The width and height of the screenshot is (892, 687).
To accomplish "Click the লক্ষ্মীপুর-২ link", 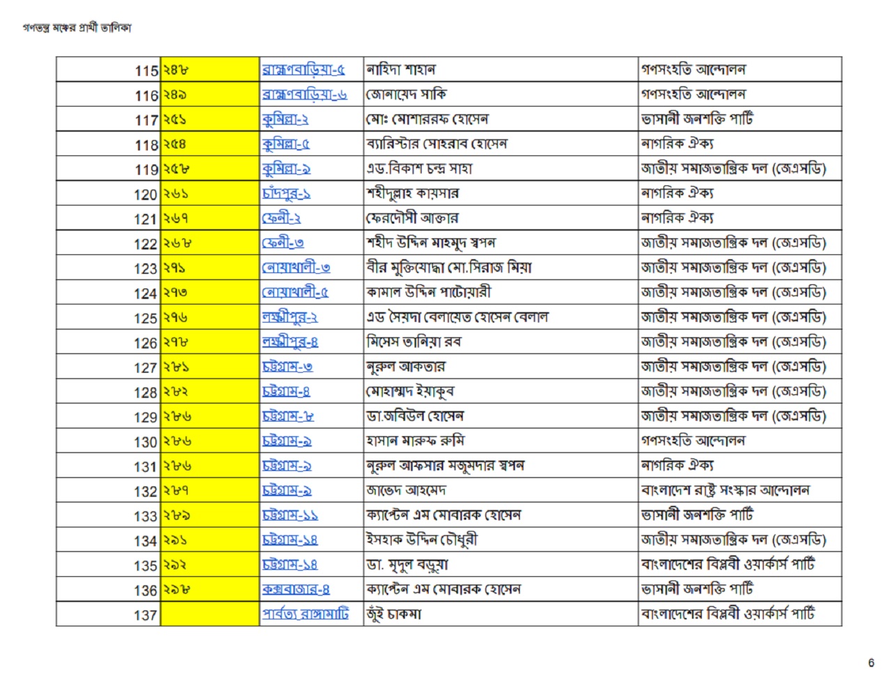I will click(x=290, y=317).
